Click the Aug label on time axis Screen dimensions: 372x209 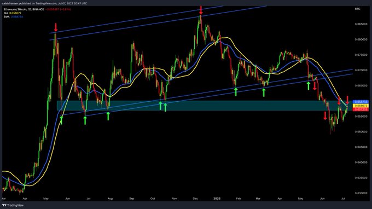tap(110, 199)
